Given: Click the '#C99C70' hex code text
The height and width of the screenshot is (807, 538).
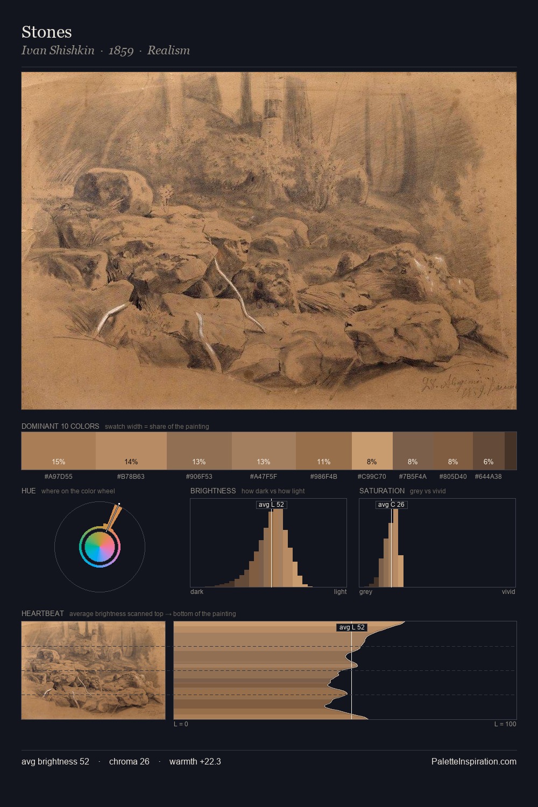Looking at the screenshot, I should tap(372, 477).
